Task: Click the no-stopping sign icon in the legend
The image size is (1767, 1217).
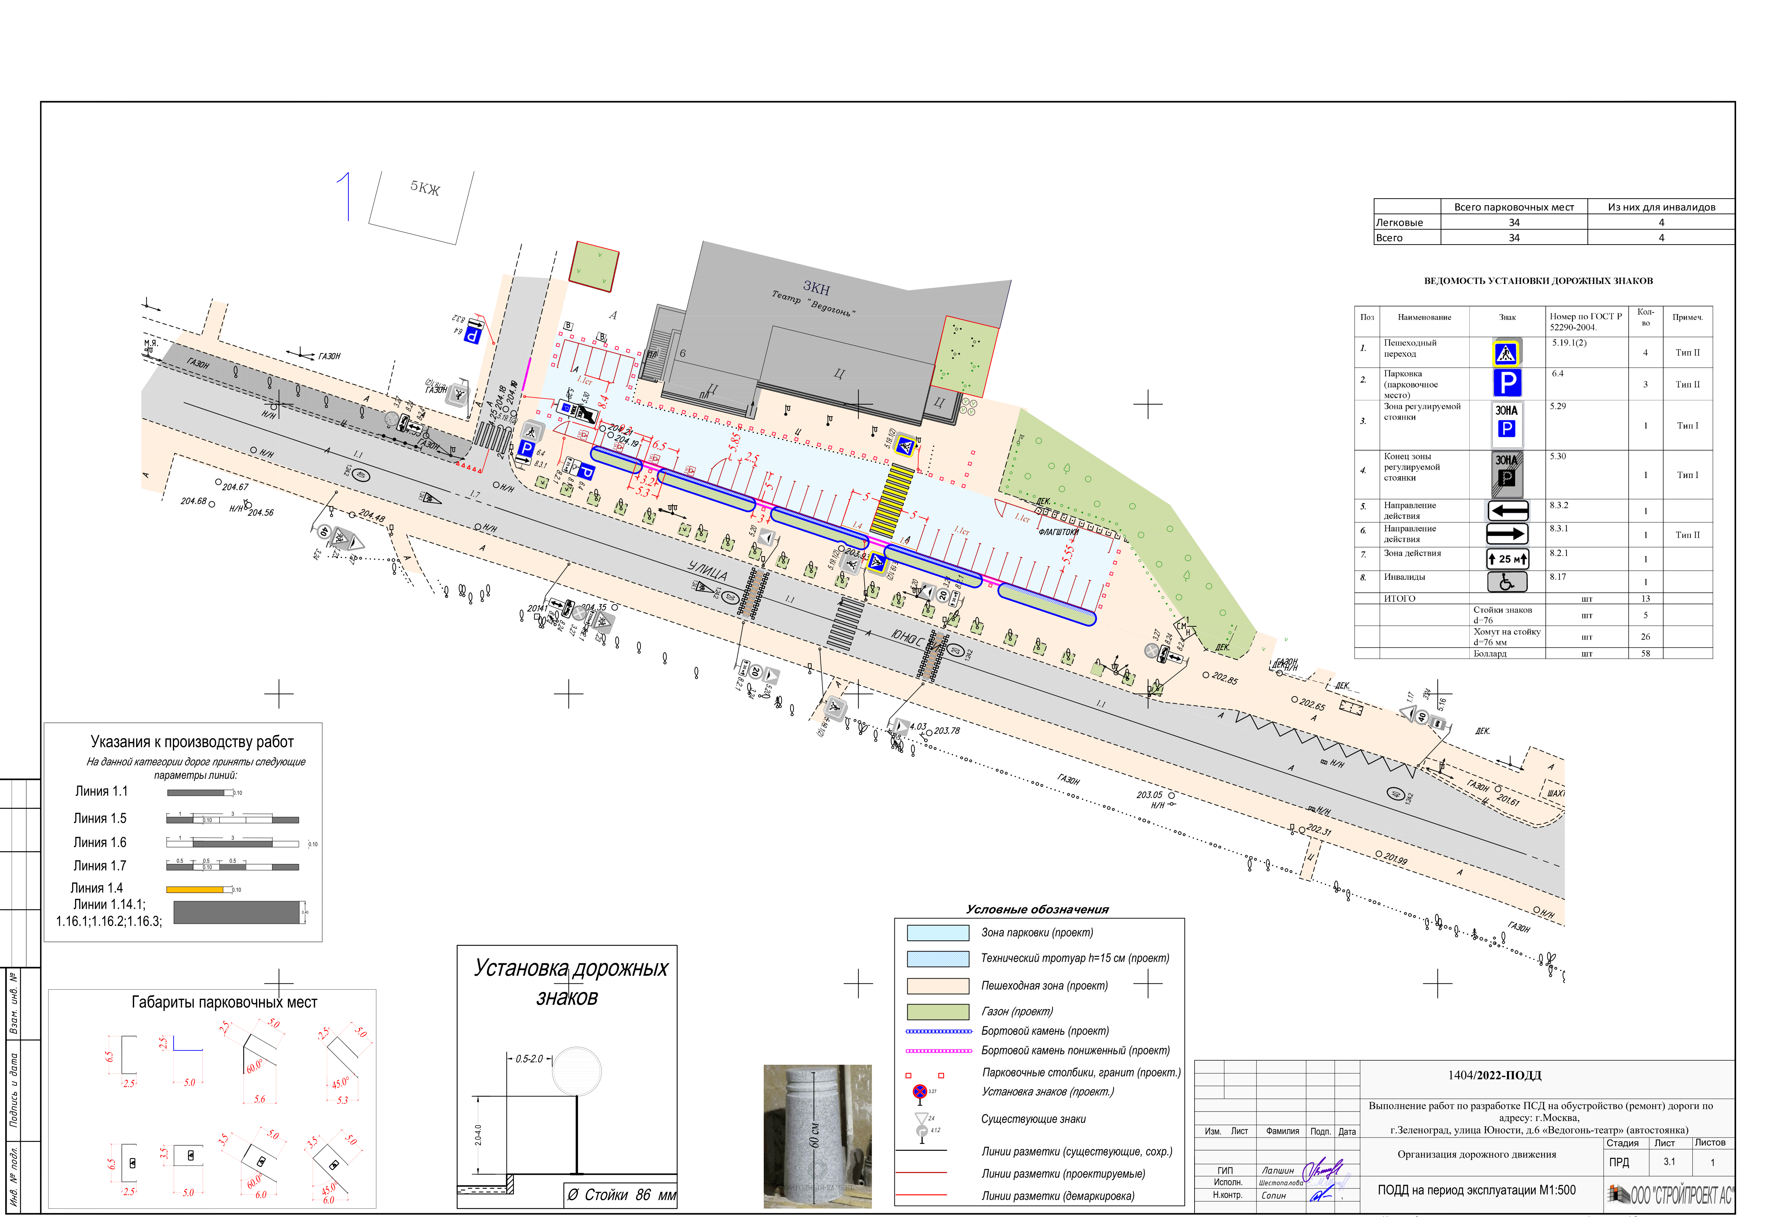Action: (x=920, y=1091)
